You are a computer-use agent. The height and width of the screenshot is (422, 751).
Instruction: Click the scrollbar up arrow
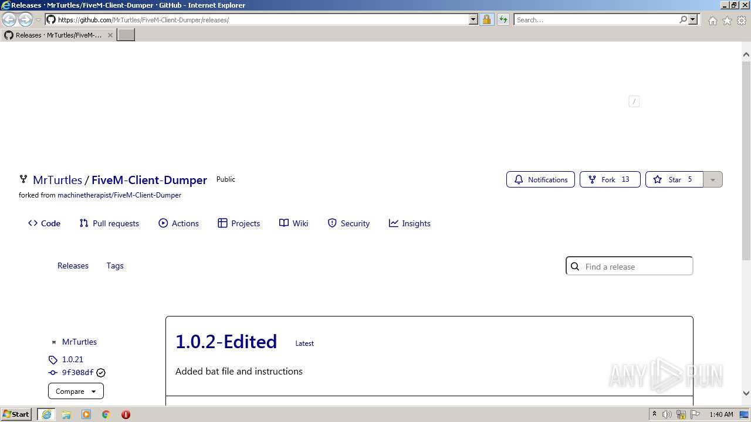click(746, 55)
